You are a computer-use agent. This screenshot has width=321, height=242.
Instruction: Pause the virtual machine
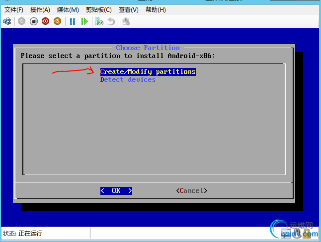(x=73, y=21)
